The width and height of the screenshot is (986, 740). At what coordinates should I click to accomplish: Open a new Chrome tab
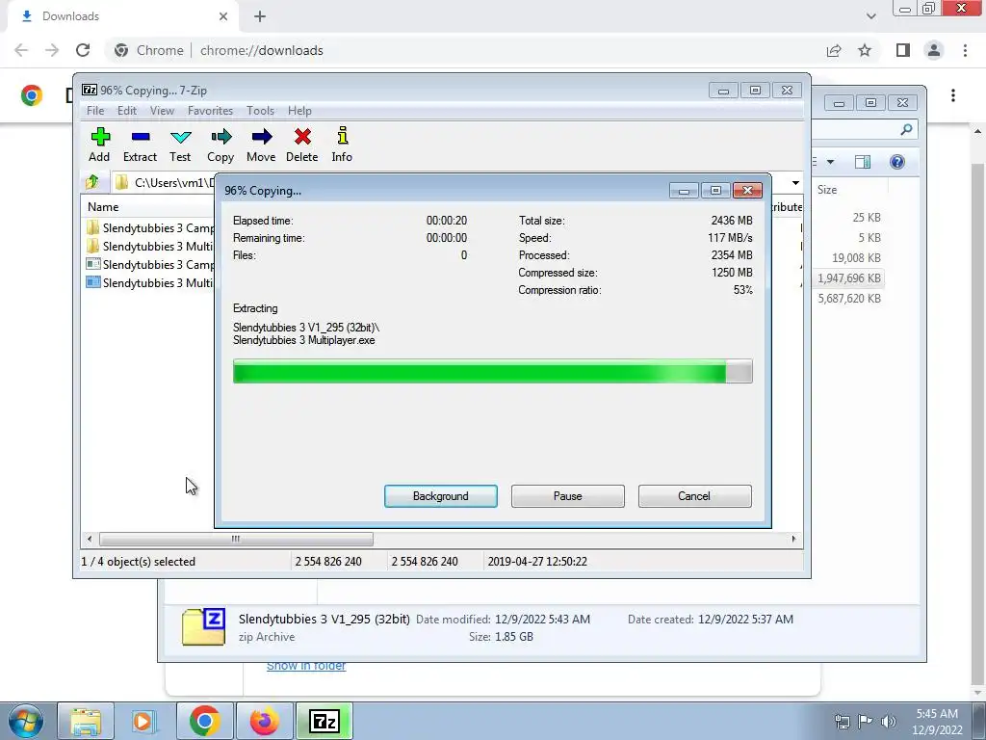(260, 16)
